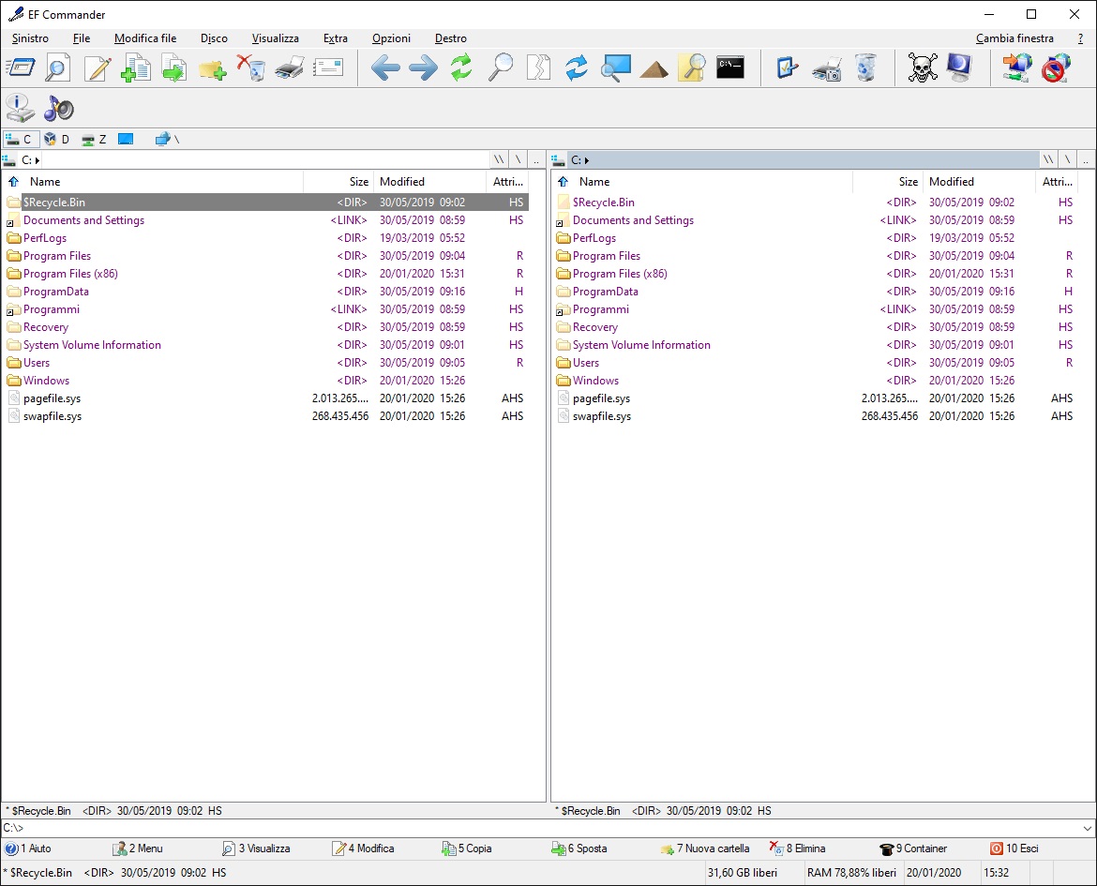Click the printer toolbar icon

pyautogui.click(x=290, y=68)
